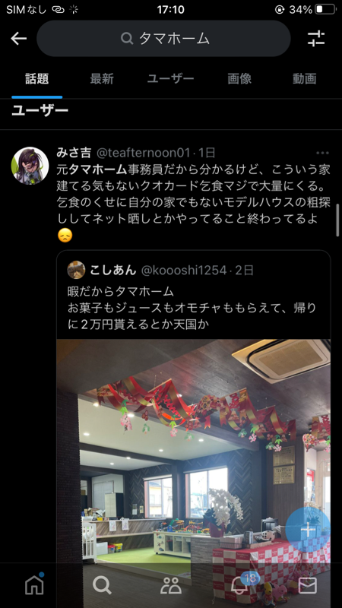Image resolution: width=342 pixels, height=608 pixels.
Task: Click the vertical scrollbar handle
Action: (x=338, y=220)
